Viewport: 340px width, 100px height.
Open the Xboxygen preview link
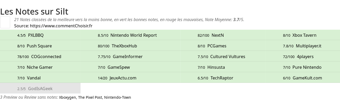click(68, 97)
